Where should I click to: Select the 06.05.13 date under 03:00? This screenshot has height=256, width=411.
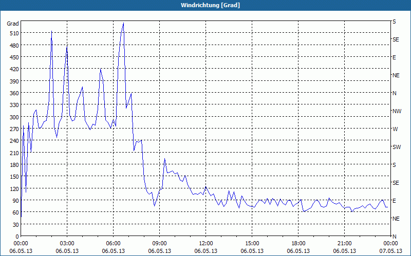67,251
